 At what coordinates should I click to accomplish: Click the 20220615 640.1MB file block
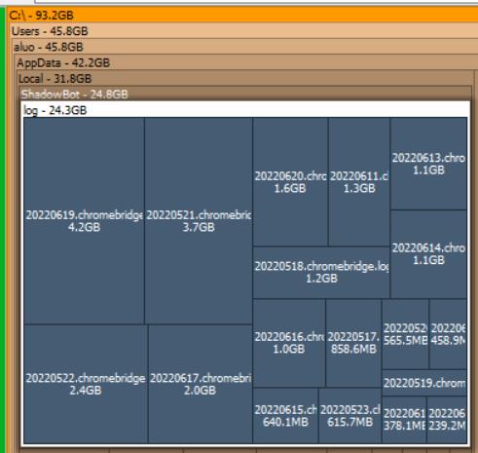click(285, 416)
